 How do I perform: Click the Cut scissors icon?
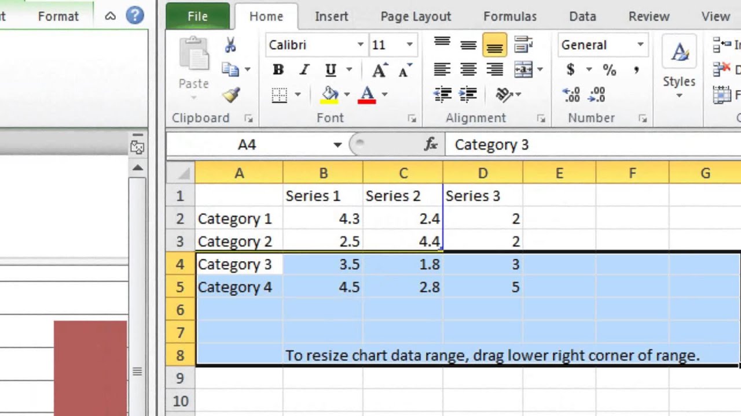point(230,45)
